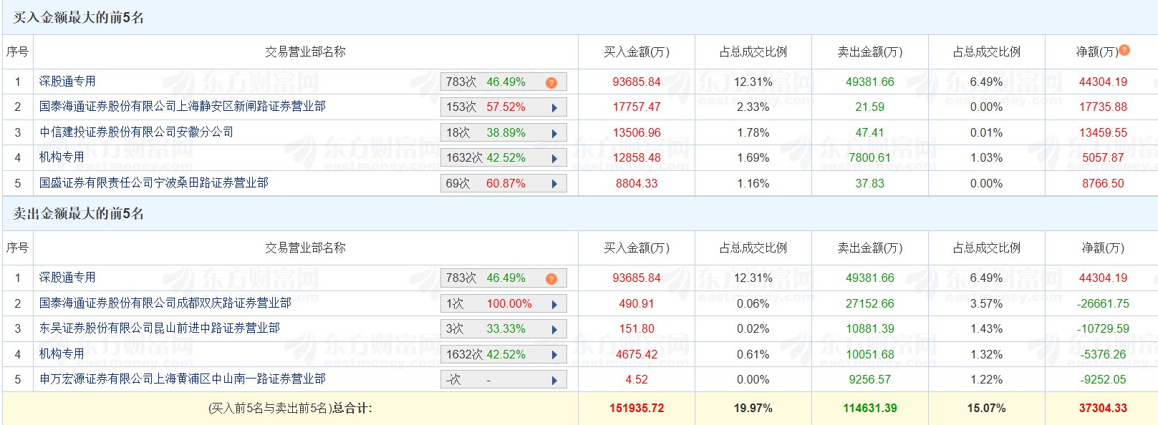Open 国泰海通证券 上海静安区新闸路证券营业部 link
The width and height of the screenshot is (1158, 425).
point(182,107)
